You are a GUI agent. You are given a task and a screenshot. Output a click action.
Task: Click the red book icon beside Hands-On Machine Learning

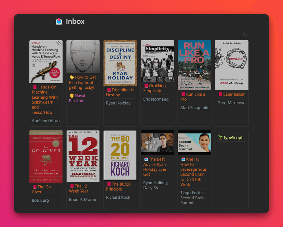tap(35, 87)
